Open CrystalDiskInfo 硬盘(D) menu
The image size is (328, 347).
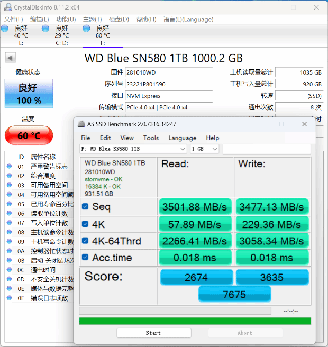[119, 20]
